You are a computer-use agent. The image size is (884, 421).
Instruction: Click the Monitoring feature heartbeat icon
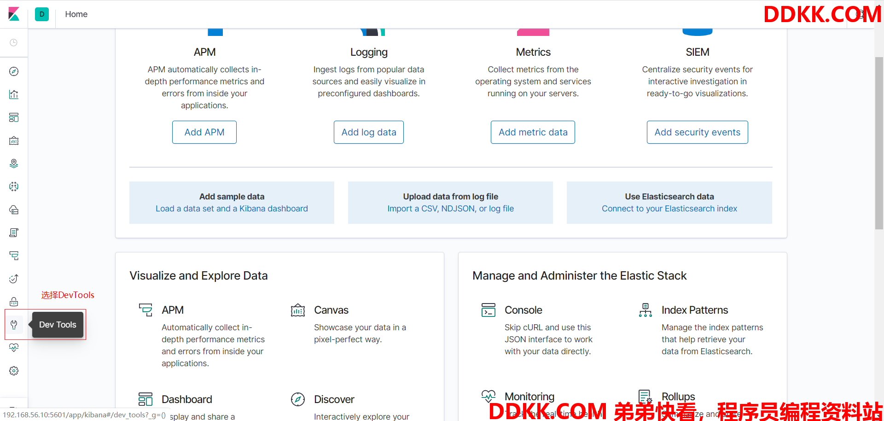489,397
